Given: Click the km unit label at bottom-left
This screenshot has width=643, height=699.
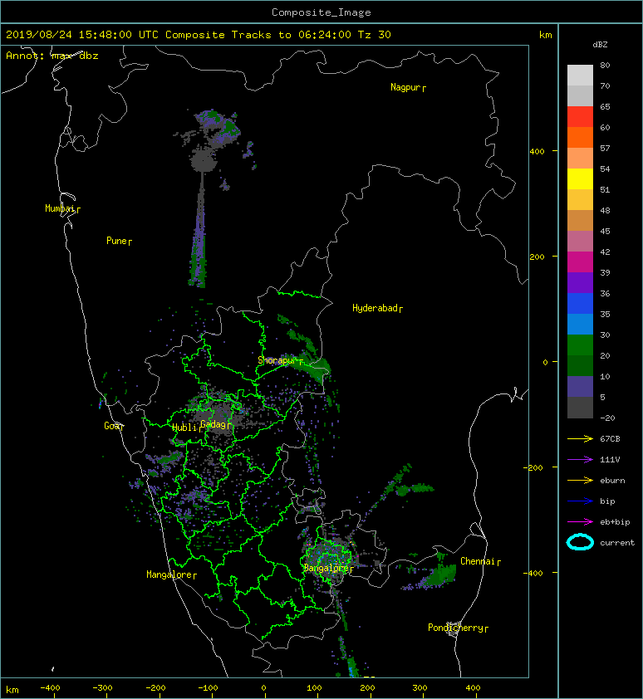Looking at the screenshot, I should [x=12, y=690].
